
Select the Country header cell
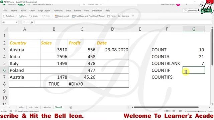(x=24, y=43)
